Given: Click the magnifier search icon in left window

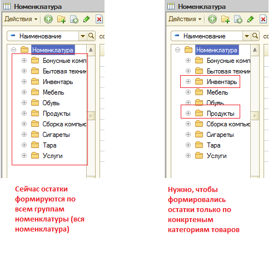Looking at the screenshot, I should [x=91, y=36].
